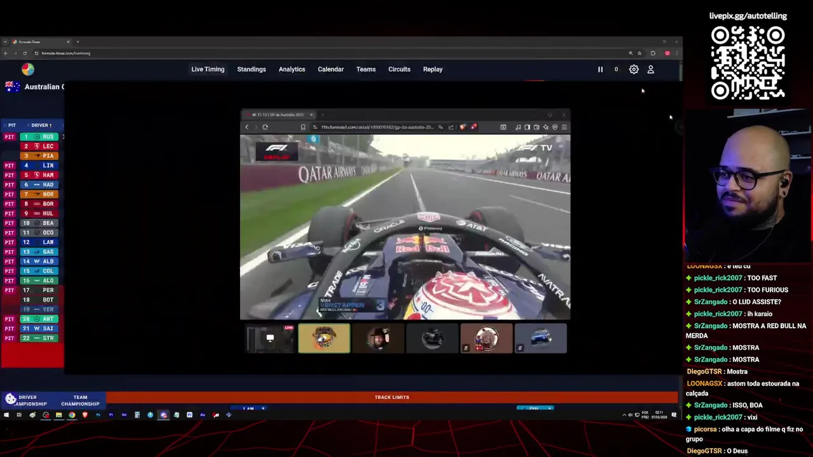
Task: Open Google Chrome from the taskbar
Action: pos(72,415)
